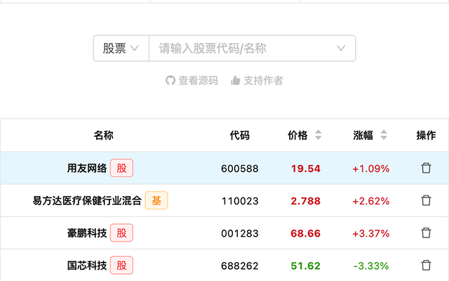Delete the 用友网络 row with trash icon
Viewport: 449px width, 281px height.
[x=426, y=168]
